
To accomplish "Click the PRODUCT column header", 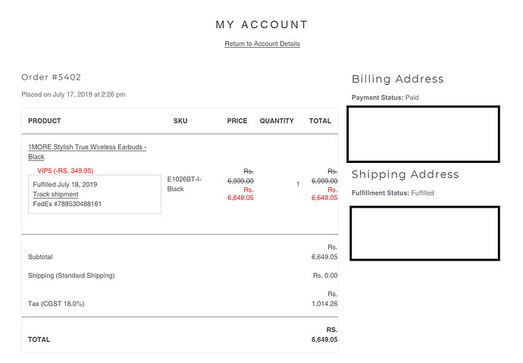I will [45, 120].
